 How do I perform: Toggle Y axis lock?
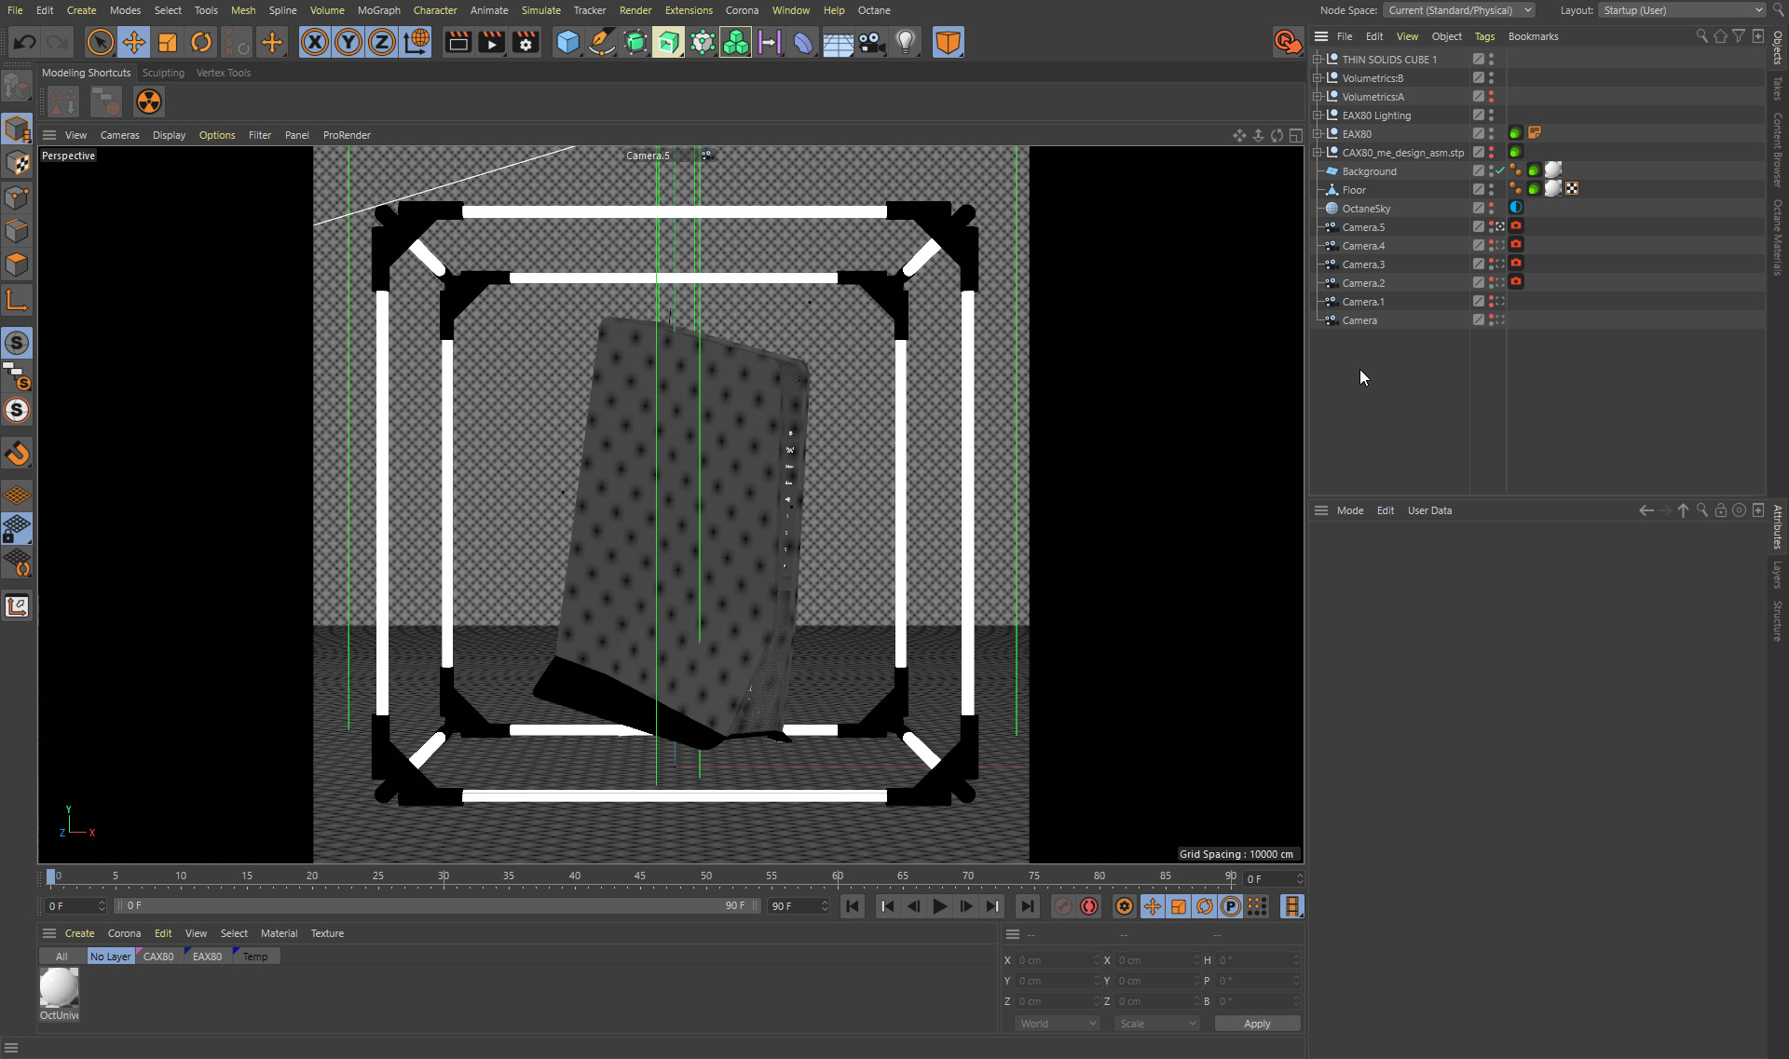click(348, 42)
